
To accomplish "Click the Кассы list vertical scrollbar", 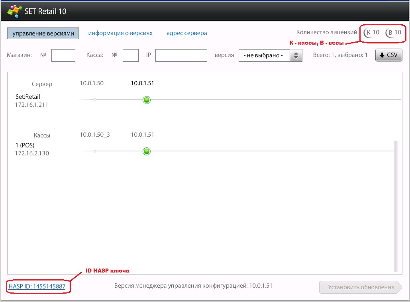I will pos(396,206).
